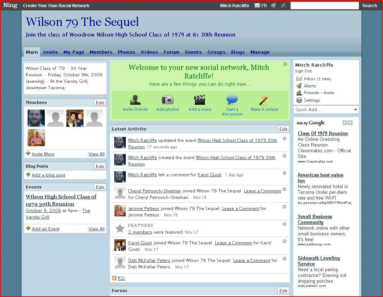Click green plus icon beside Invite More
The height and width of the screenshot is (297, 383).
tap(28, 153)
